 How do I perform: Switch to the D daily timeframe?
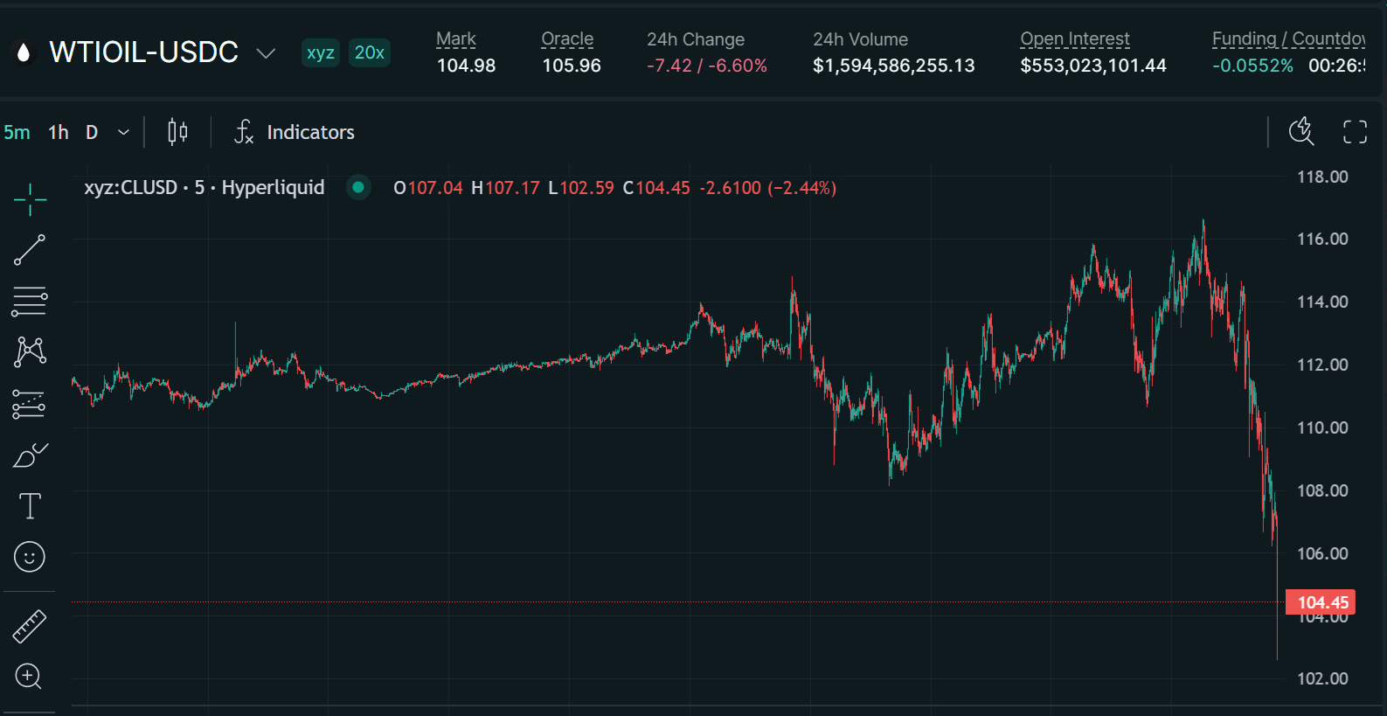pyautogui.click(x=92, y=132)
